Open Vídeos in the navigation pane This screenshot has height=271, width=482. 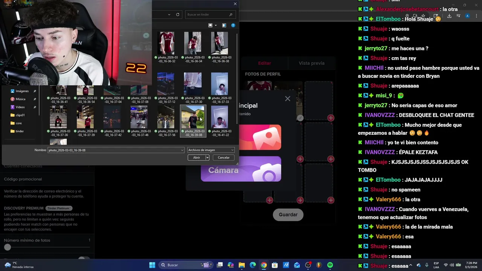point(20,107)
